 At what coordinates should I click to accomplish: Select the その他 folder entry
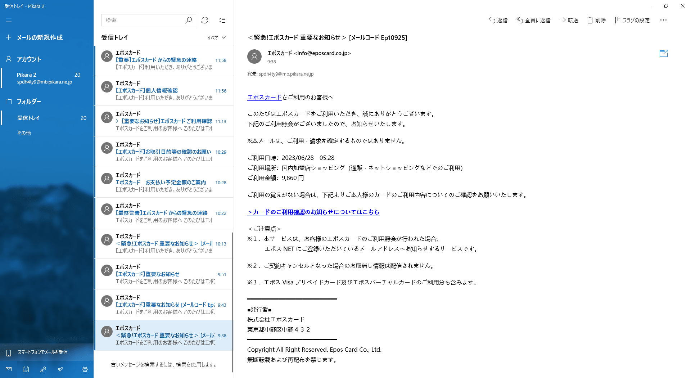pyautogui.click(x=47, y=133)
